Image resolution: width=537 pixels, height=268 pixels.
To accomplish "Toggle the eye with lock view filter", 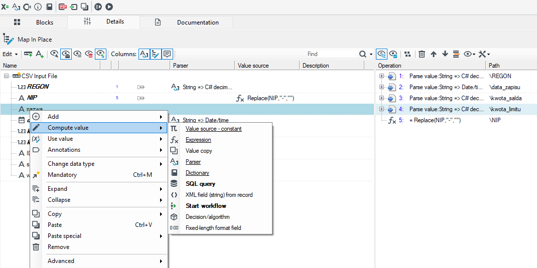I will 66,54.
